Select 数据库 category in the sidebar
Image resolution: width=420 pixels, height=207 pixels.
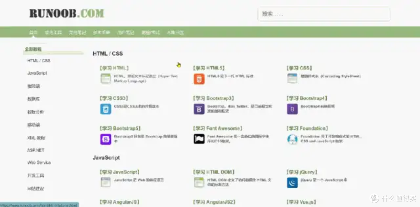click(x=33, y=99)
